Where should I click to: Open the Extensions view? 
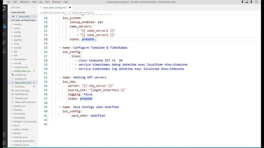click(x=4, y=42)
